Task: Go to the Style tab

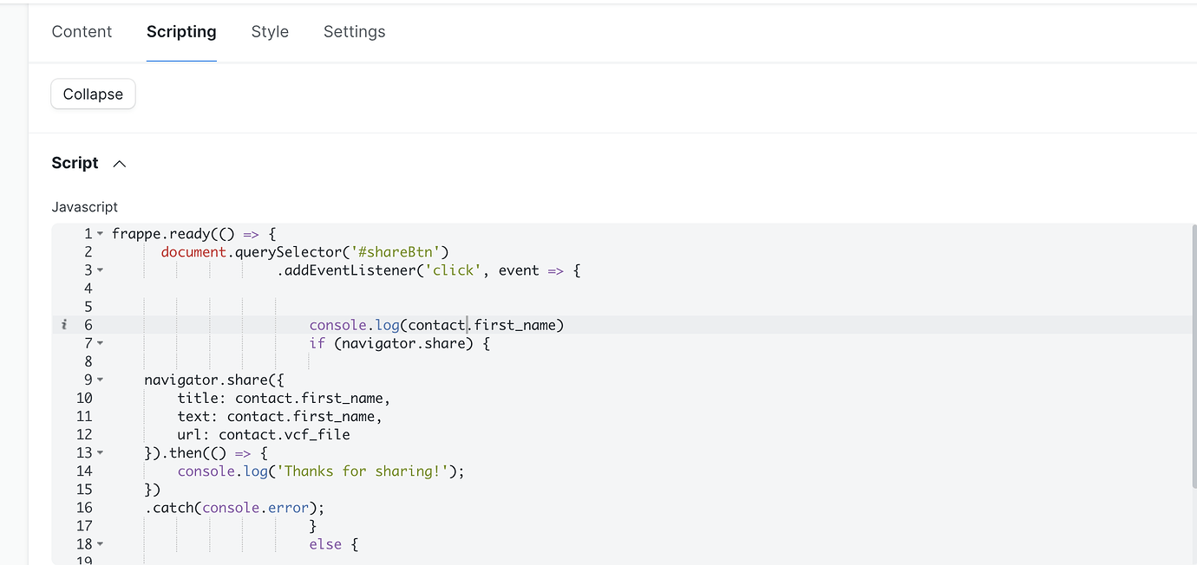Action: tap(270, 32)
